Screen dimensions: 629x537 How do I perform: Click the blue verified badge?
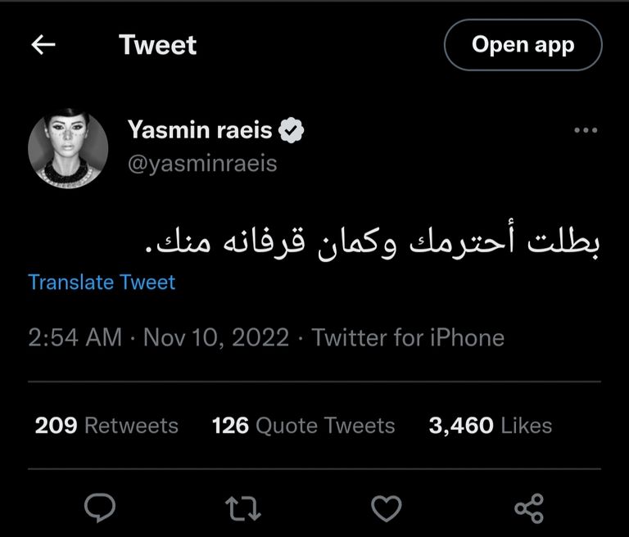pos(294,130)
